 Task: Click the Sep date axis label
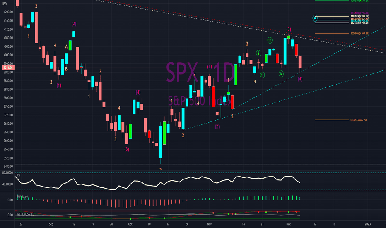tap(51, 224)
